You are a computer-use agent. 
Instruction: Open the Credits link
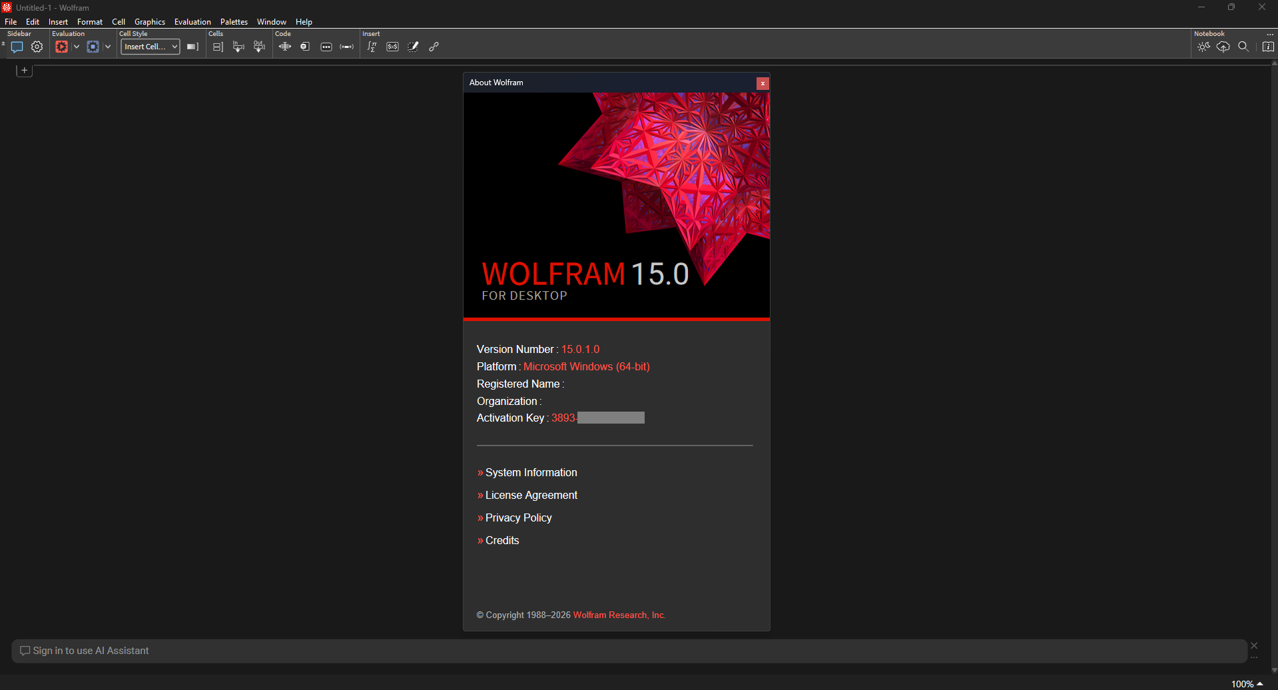(x=502, y=541)
